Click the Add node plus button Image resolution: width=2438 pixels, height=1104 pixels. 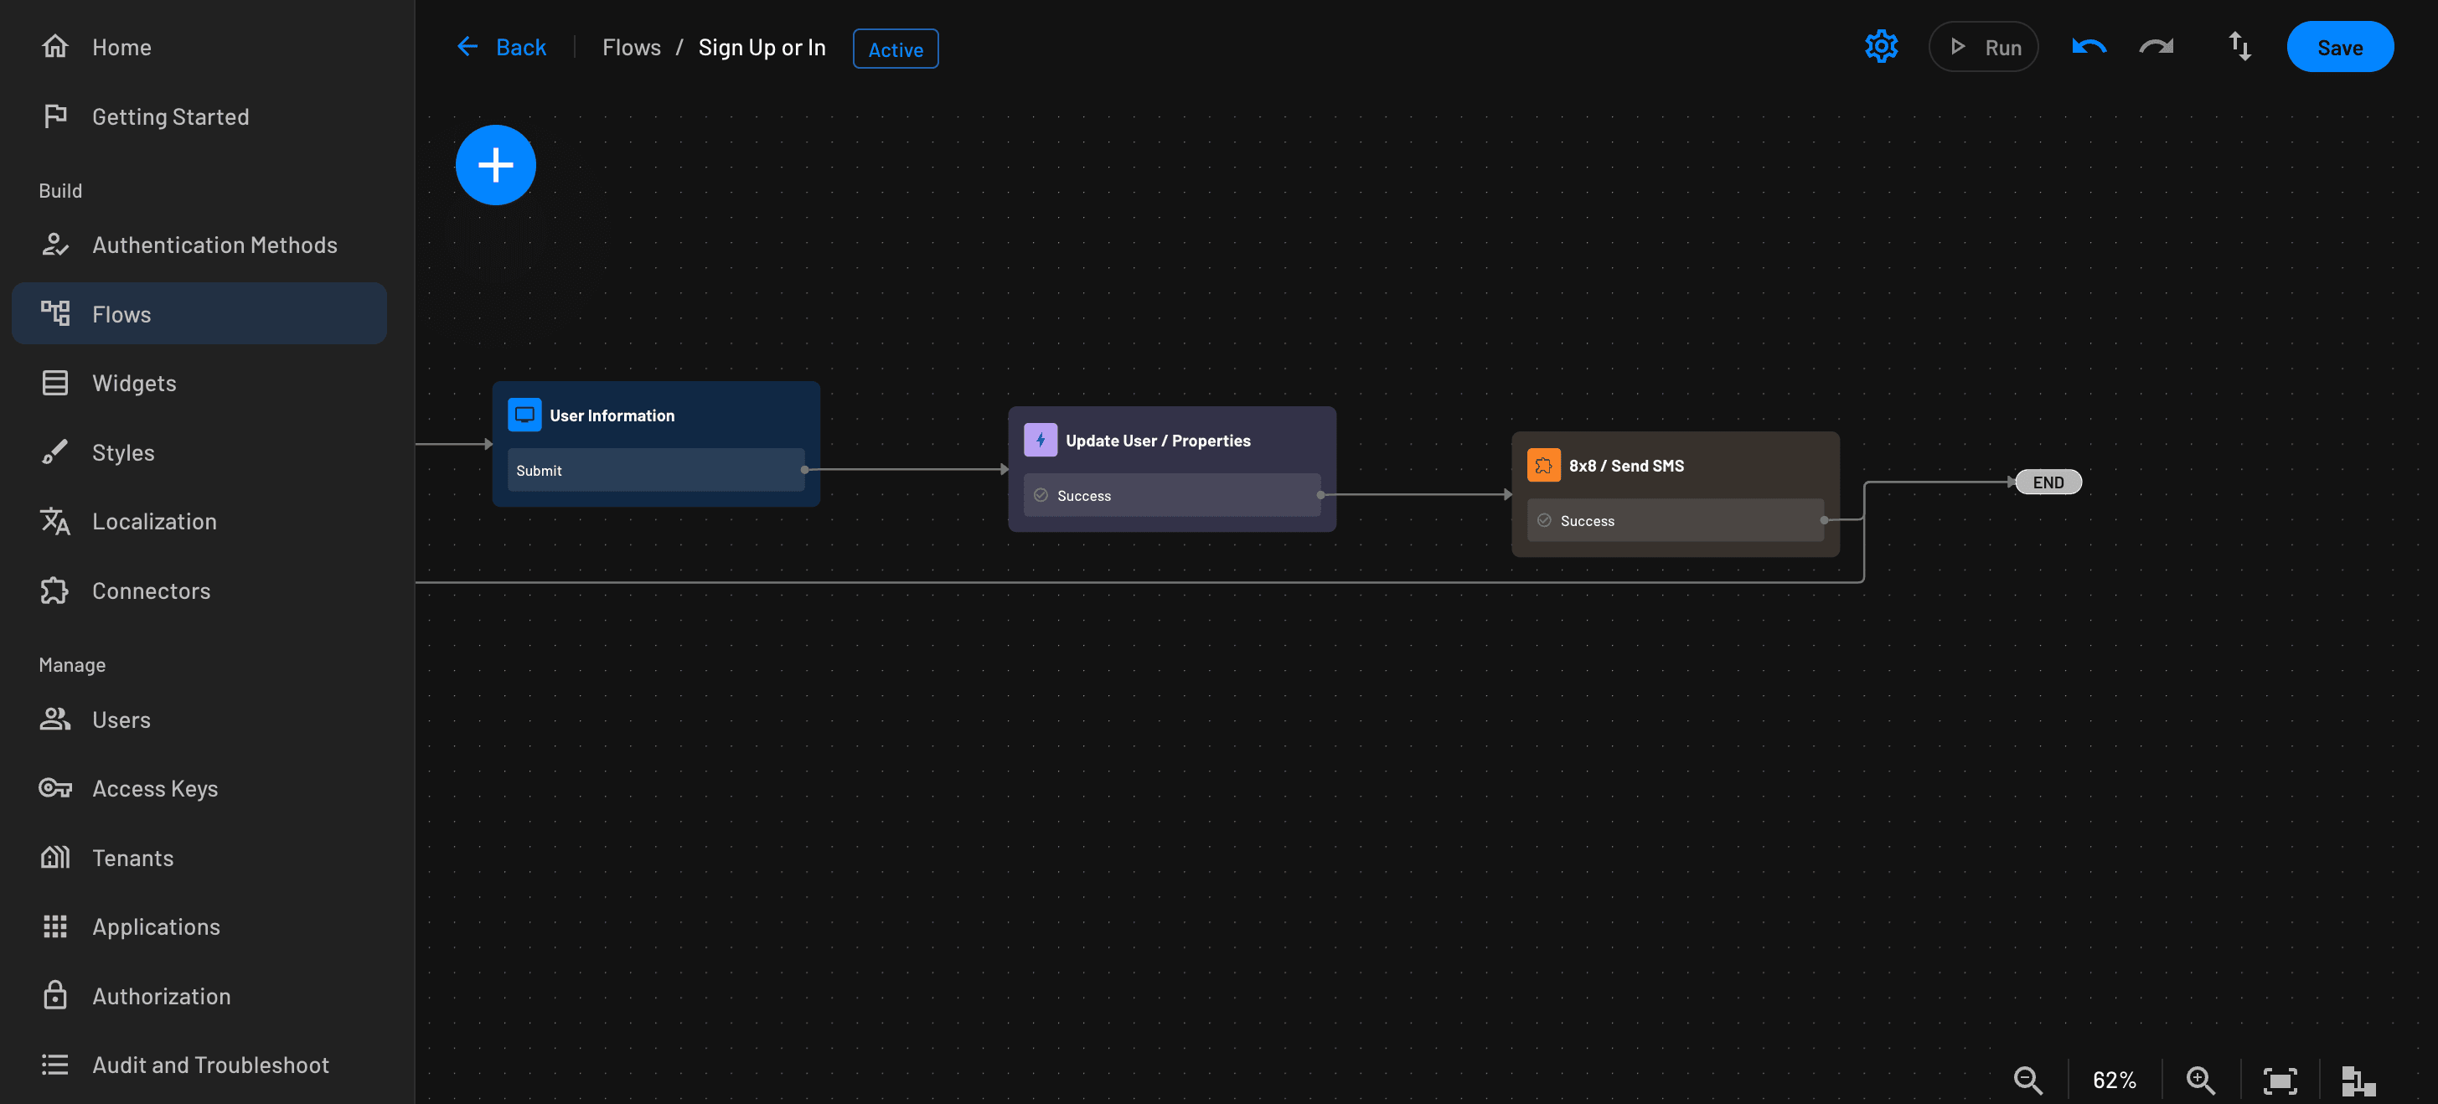tap(494, 163)
